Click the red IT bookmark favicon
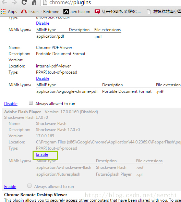The width and height of the screenshot is (181, 202). [x=97, y=11]
